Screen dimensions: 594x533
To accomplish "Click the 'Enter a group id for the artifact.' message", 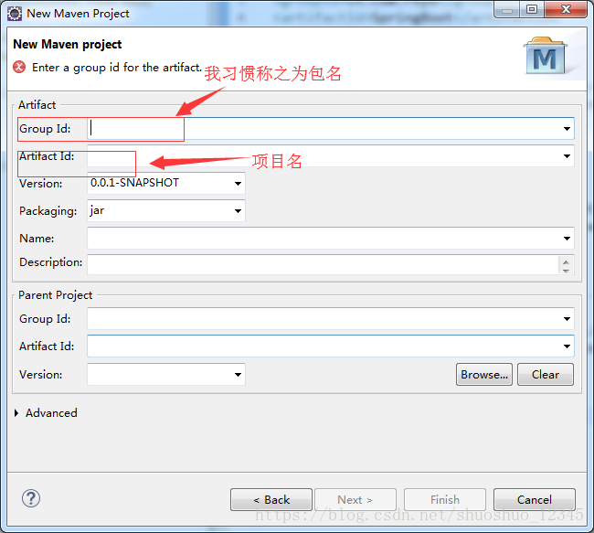I will [117, 68].
